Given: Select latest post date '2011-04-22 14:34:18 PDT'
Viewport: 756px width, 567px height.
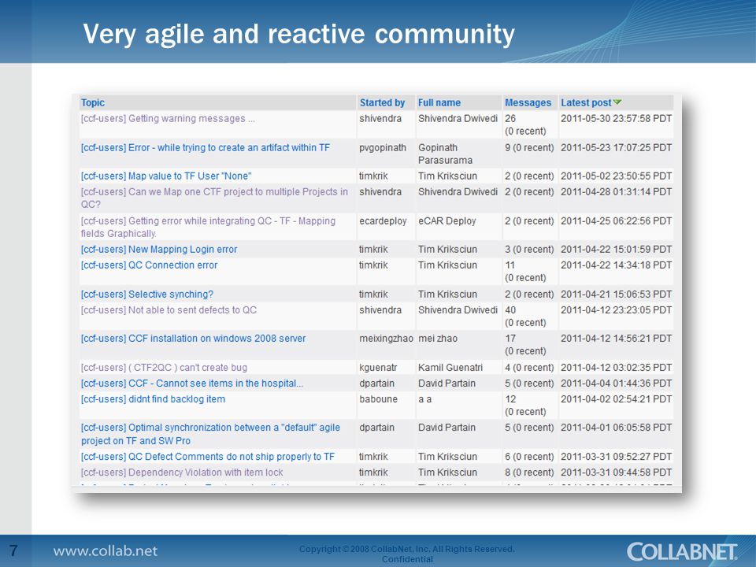Looking at the screenshot, I should (616, 265).
